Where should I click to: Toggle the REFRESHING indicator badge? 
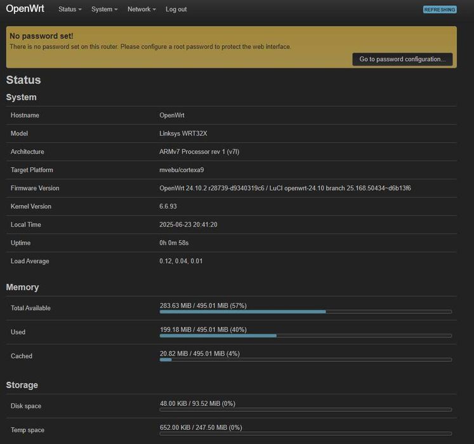pos(440,10)
